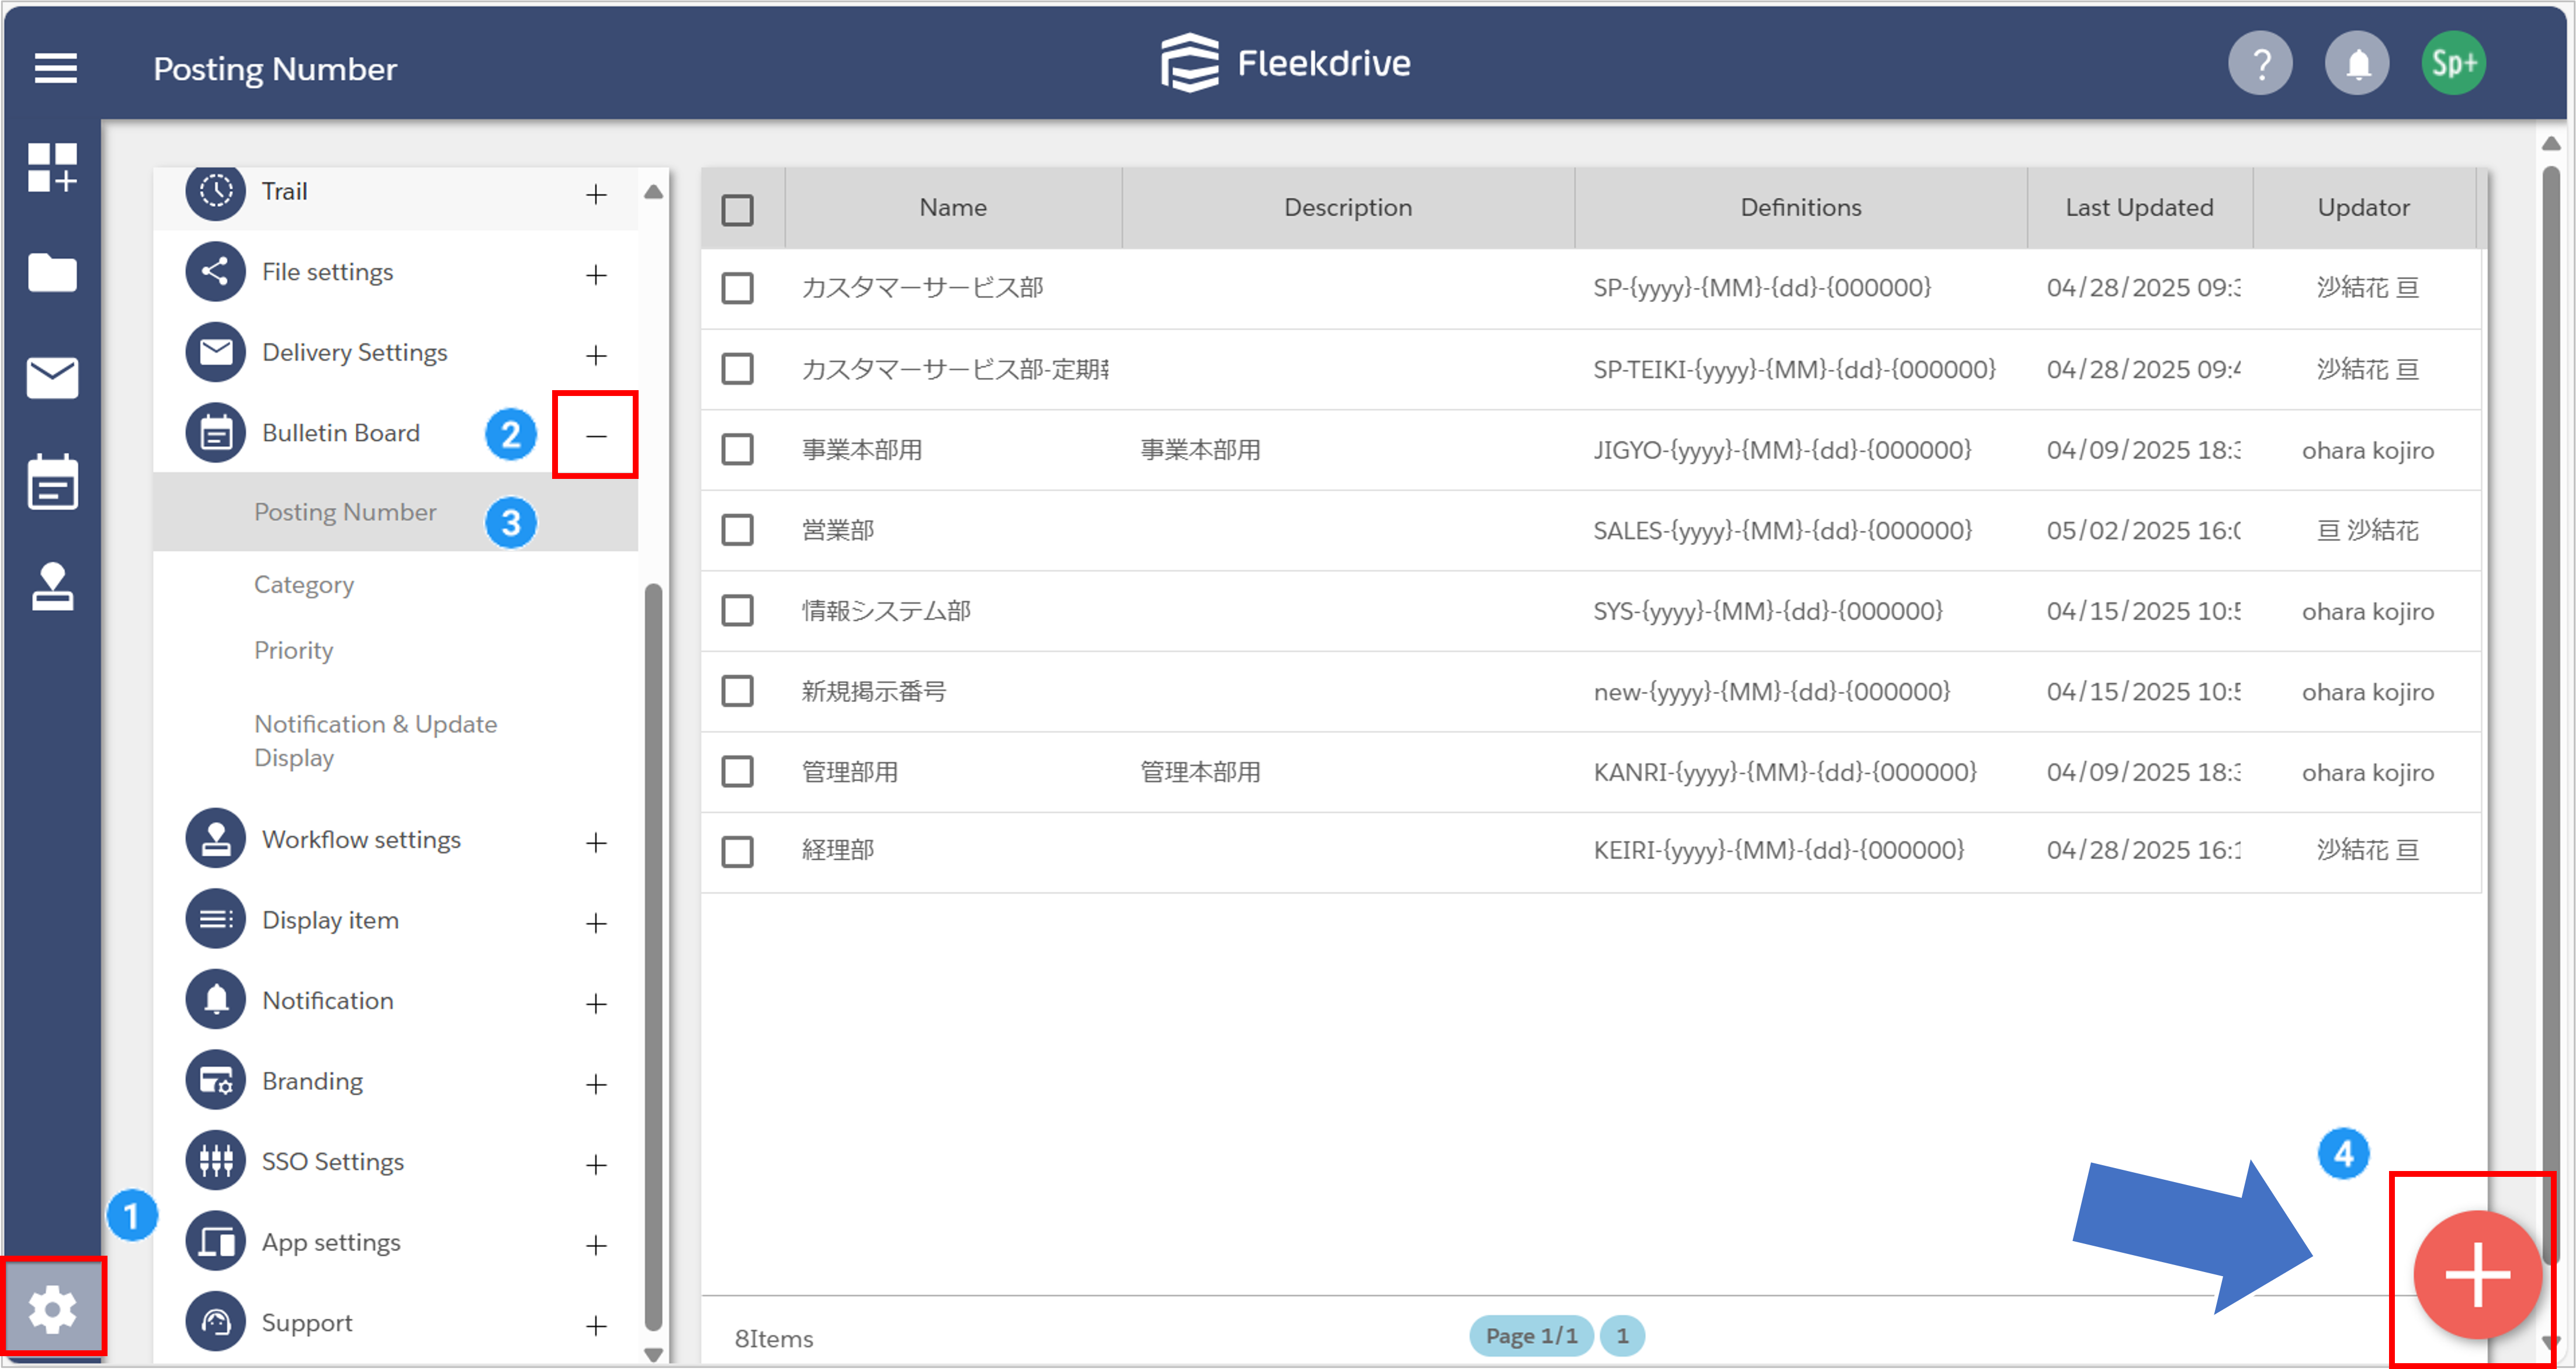2576x1369 pixels.
Task: Open the mail delivery icon in sidebar
Action: click(x=52, y=378)
